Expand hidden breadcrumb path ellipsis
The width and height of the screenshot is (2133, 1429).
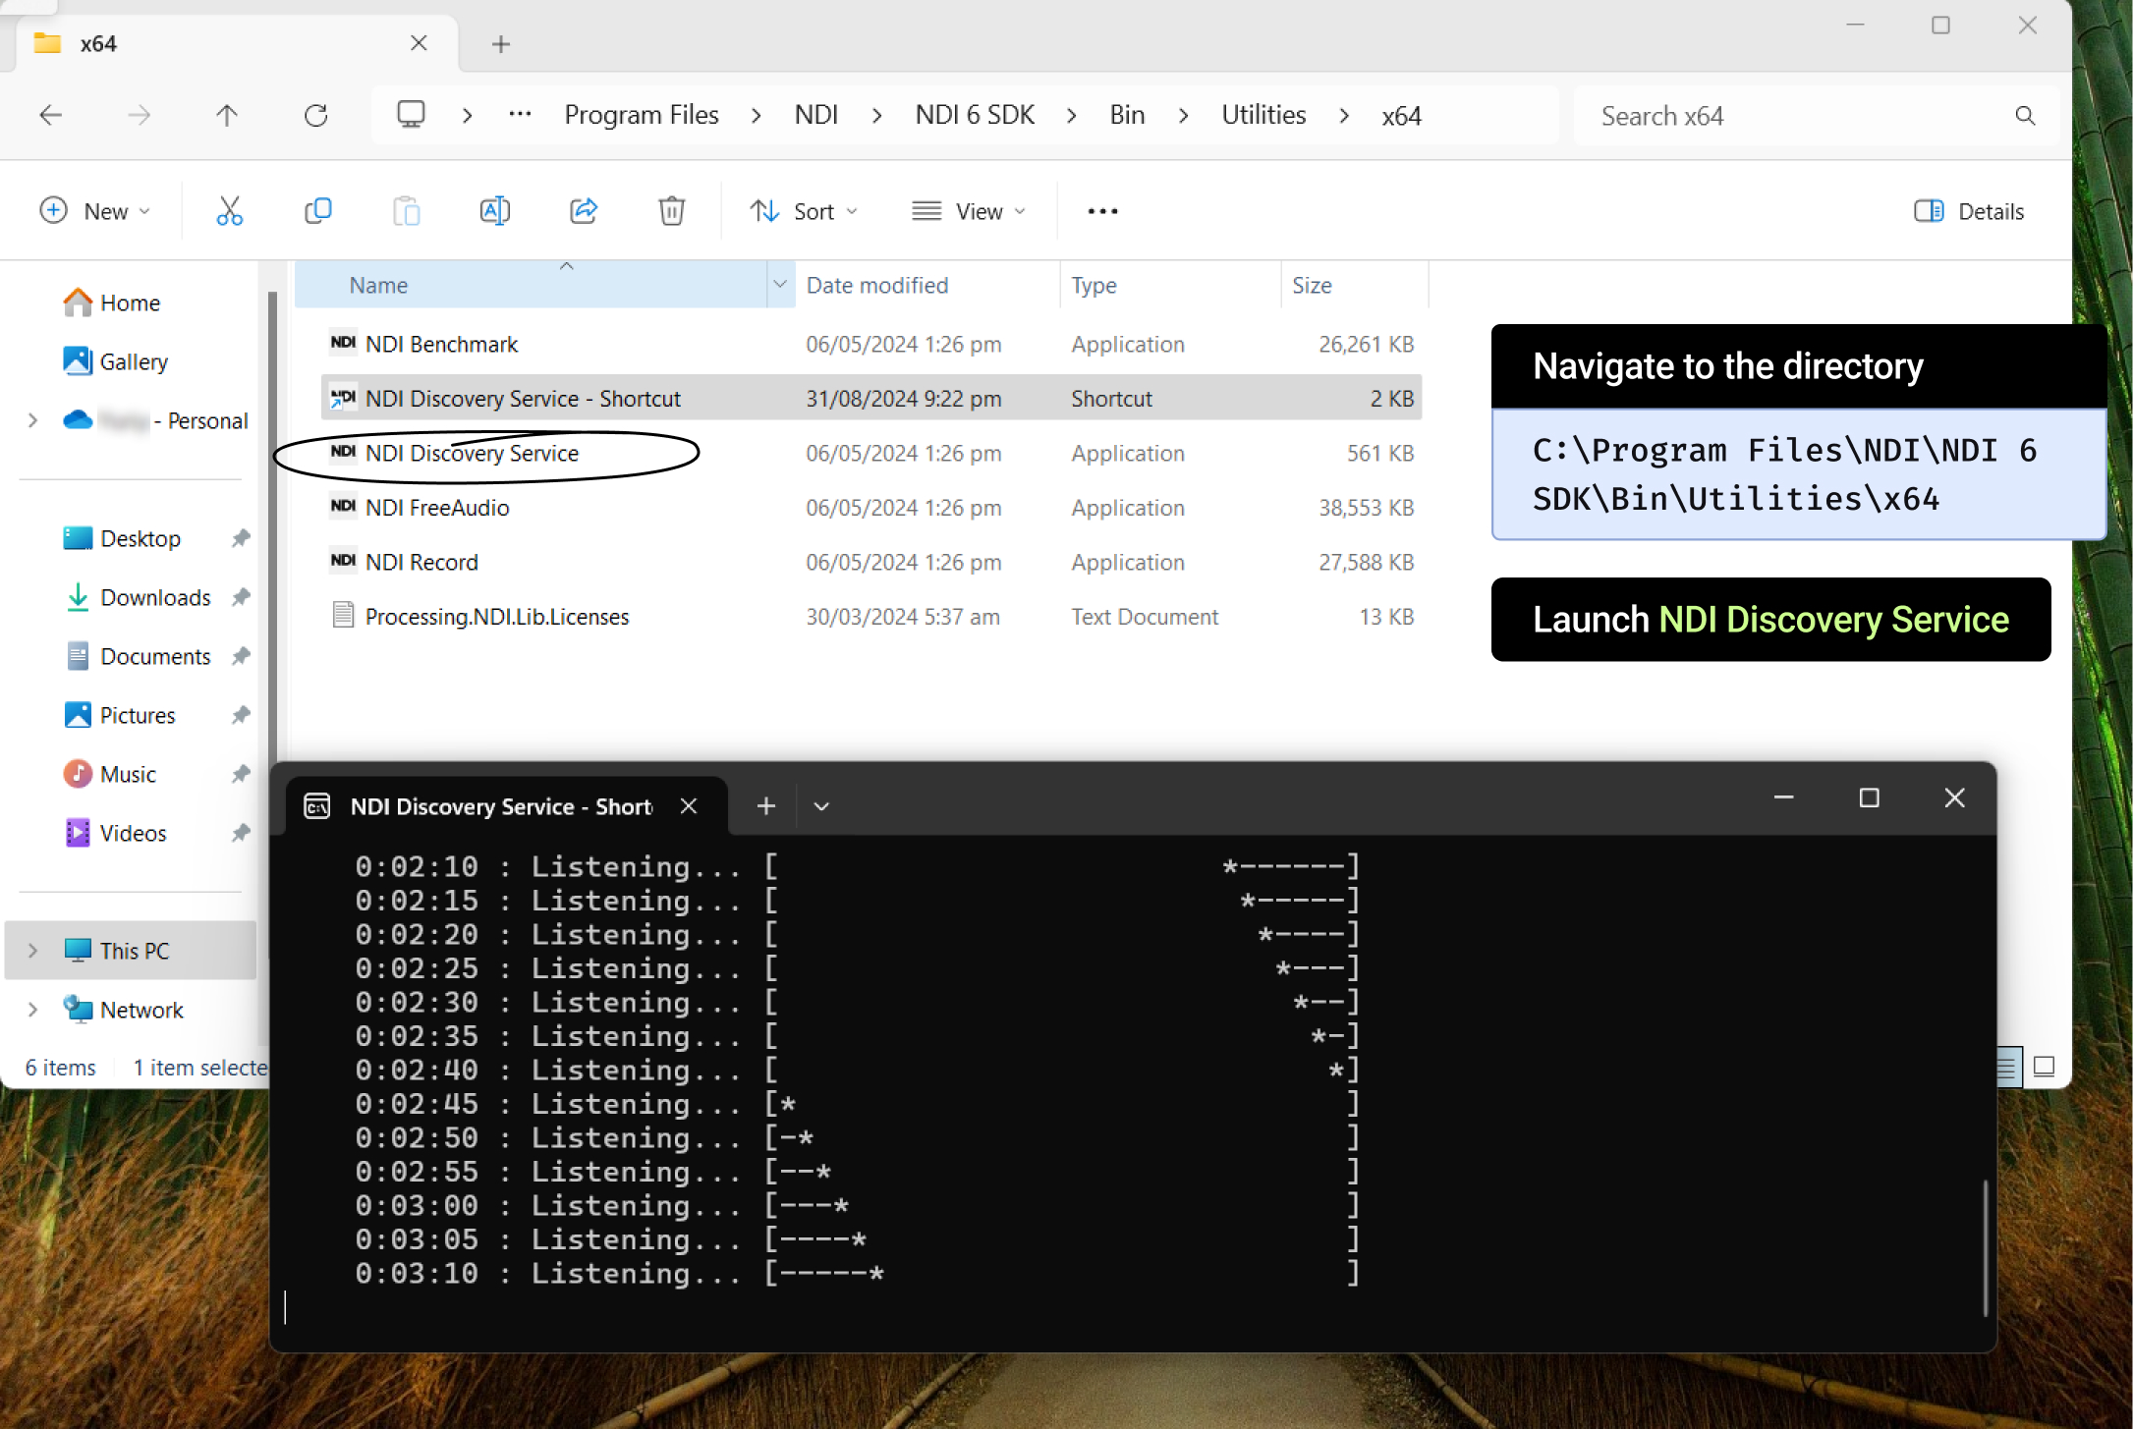click(x=520, y=115)
